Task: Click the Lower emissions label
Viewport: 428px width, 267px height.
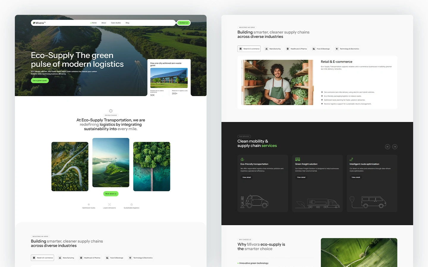Action: 109,208
